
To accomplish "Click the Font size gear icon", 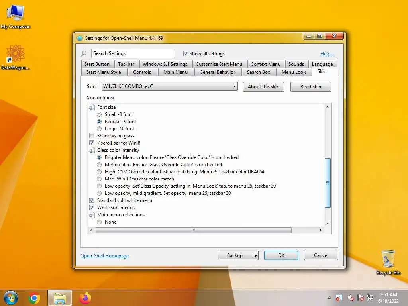I will pos(91,107).
